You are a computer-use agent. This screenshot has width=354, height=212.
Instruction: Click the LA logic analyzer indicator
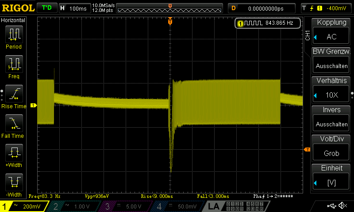click(x=214, y=206)
